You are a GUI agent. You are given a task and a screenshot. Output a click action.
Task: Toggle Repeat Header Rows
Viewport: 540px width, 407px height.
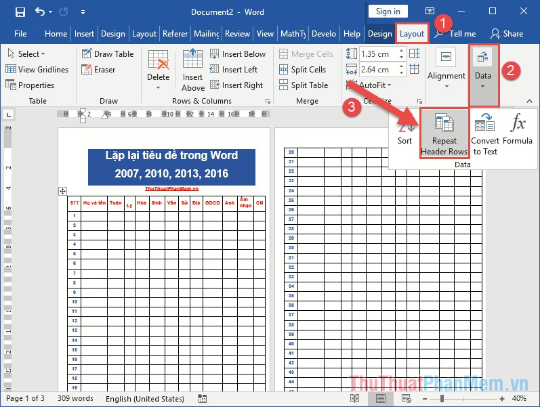[444, 134]
